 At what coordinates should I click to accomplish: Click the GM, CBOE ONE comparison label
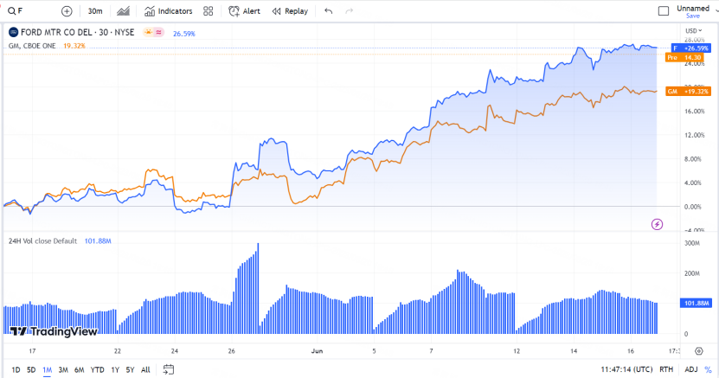point(34,45)
